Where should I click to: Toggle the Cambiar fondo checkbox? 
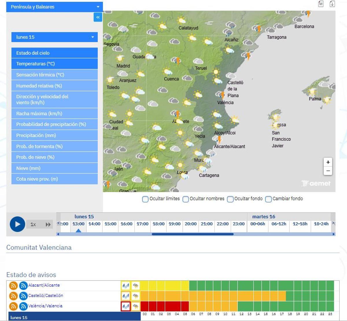pyautogui.click(x=268, y=199)
